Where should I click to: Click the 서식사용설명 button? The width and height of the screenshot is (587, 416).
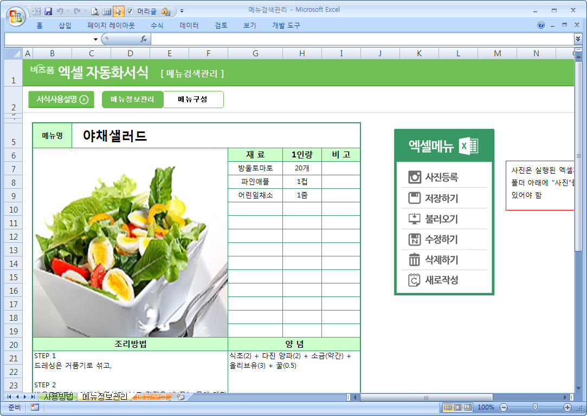point(61,100)
